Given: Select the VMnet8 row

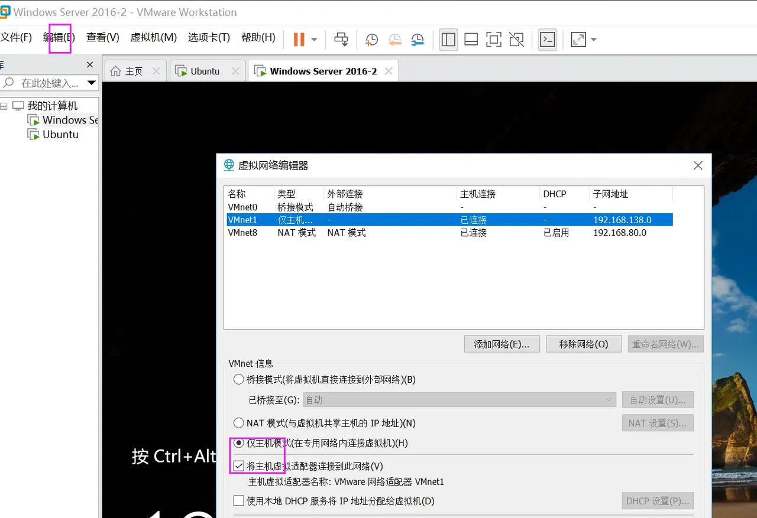Looking at the screenshot, I should [x=449, y=233].
